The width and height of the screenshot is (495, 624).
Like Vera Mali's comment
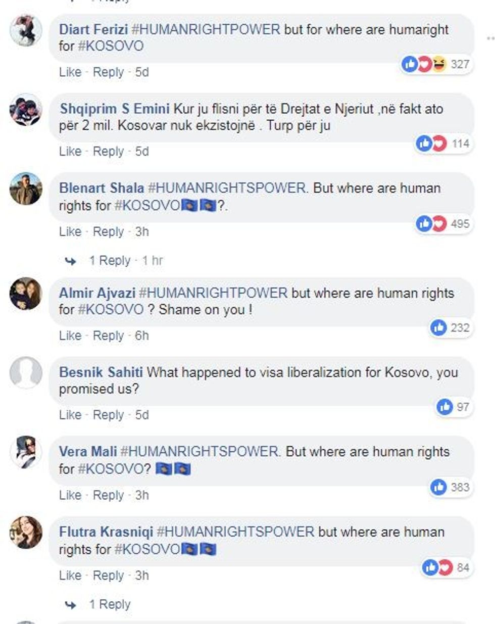click(70, 495)
